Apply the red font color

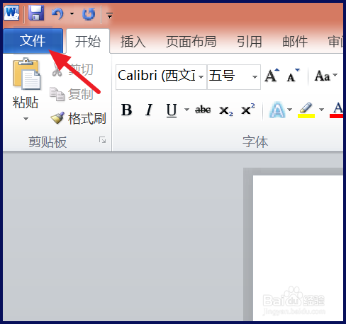[337, 110]
